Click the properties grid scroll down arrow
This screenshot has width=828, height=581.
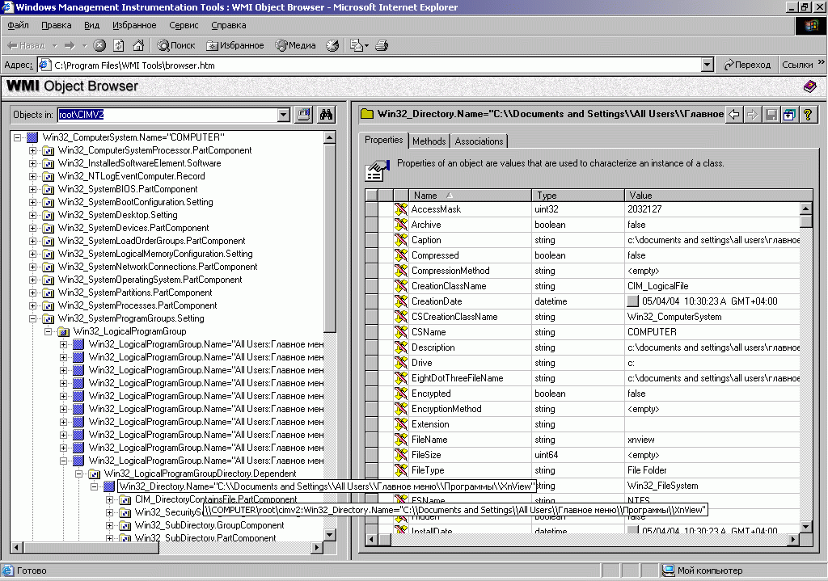point(806,526)
